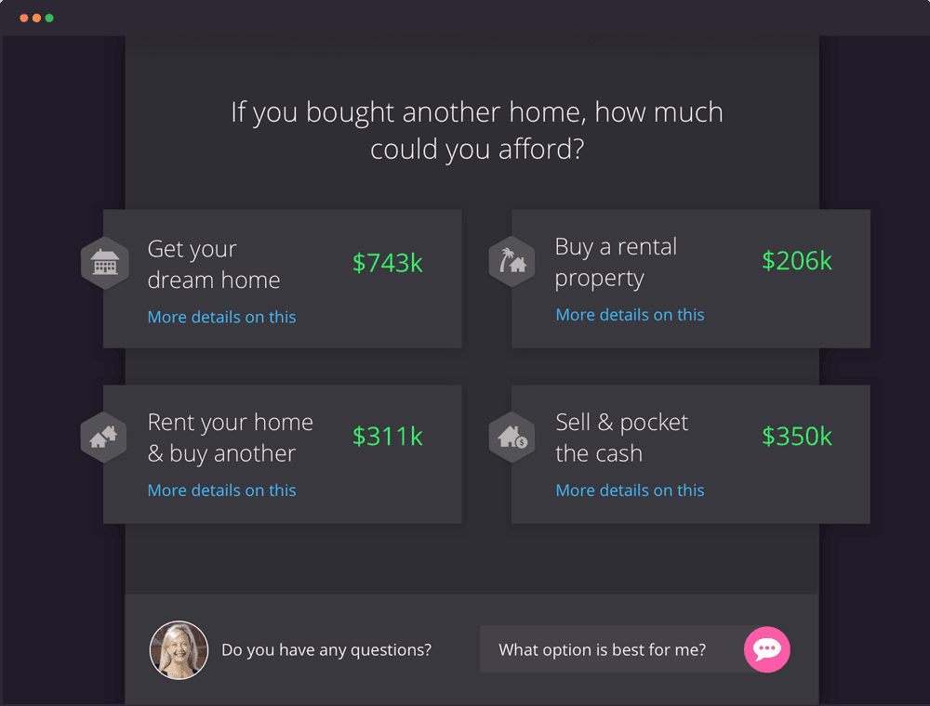
Task: Click the 'Buy a rental property' card title
Action: 616,262
